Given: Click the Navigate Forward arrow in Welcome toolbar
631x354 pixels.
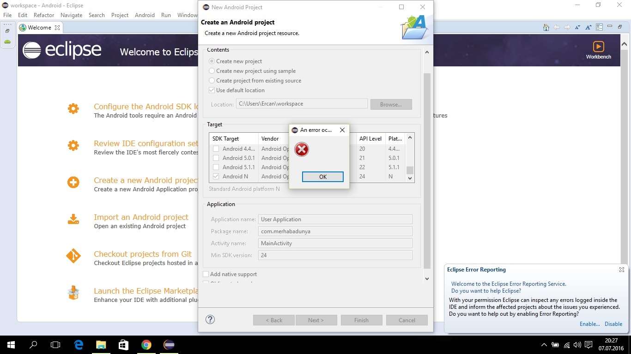Looking at the screenshot, I should pos(567,27).
